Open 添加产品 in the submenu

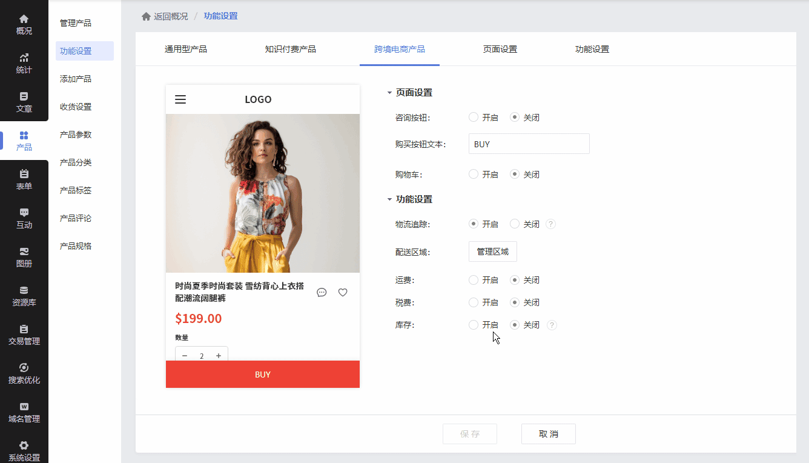pyautogui.click(x=76, y=79)
